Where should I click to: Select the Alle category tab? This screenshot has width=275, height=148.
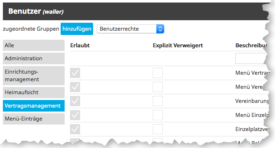[34, 45]
